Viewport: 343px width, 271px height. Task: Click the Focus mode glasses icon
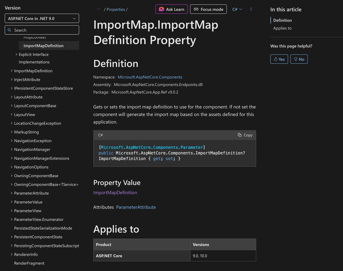(196, 9)
